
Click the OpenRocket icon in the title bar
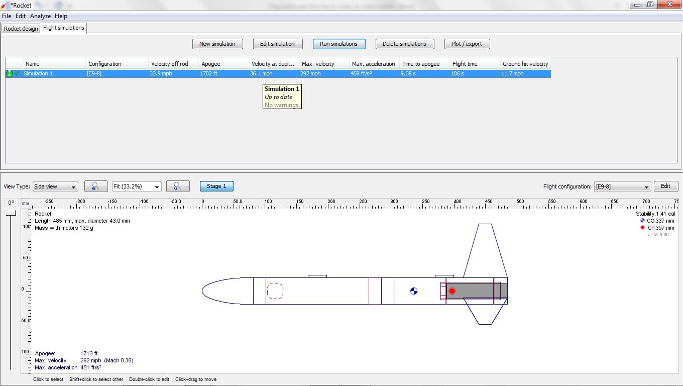[5, 5]
